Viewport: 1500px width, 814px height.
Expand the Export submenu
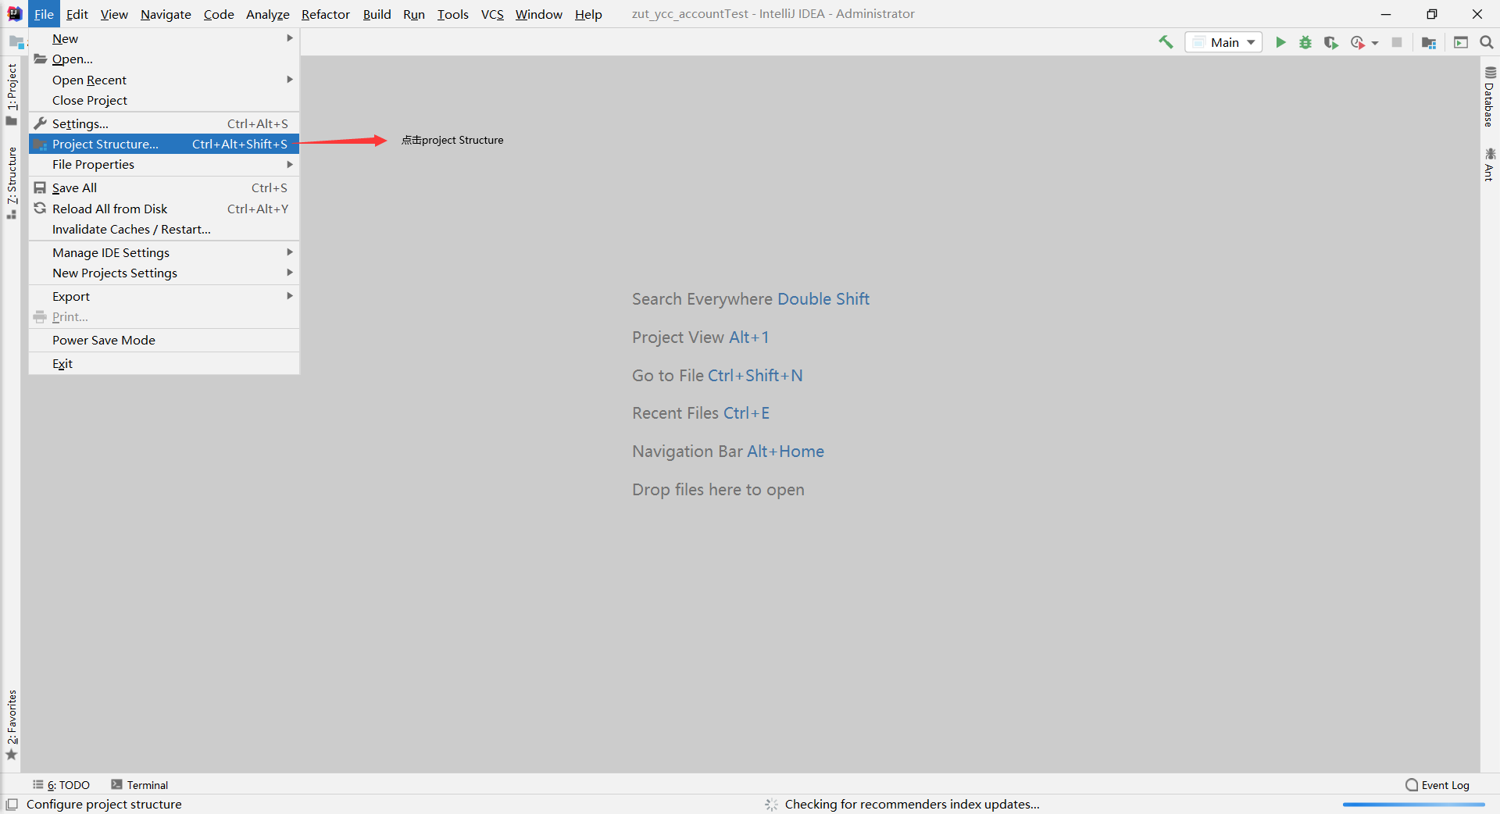[x=164, y=296]
